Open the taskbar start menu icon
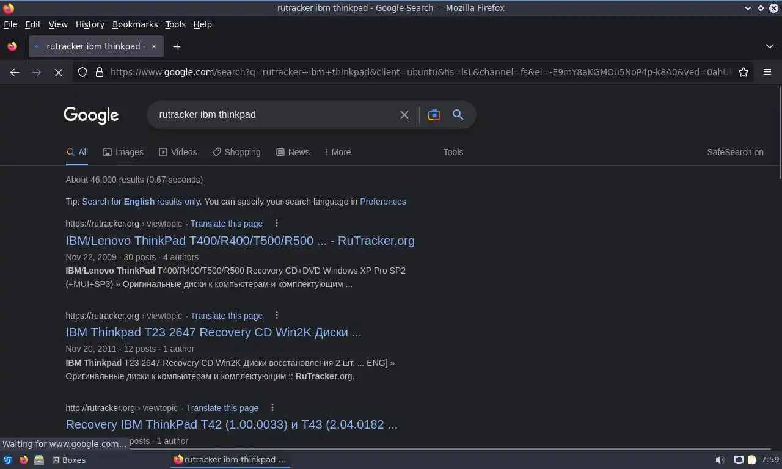The width and height of the screenshot is (782, 469). tap(8, 460)
